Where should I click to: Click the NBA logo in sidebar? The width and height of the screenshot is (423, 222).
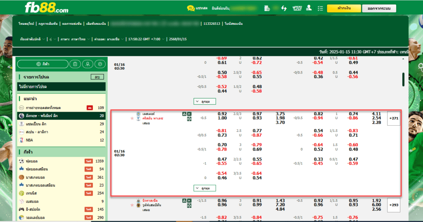21,140
